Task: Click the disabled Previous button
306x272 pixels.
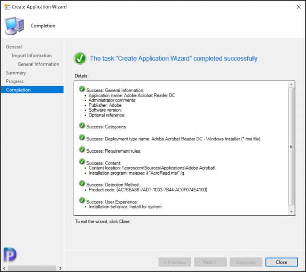Action: (175, 262)
